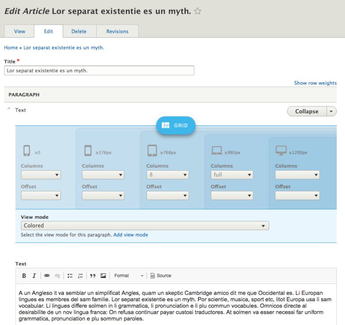This screenshot has width=345, height=325.
Task: Add a block quote using the quote icon
Action: (93, 276)
